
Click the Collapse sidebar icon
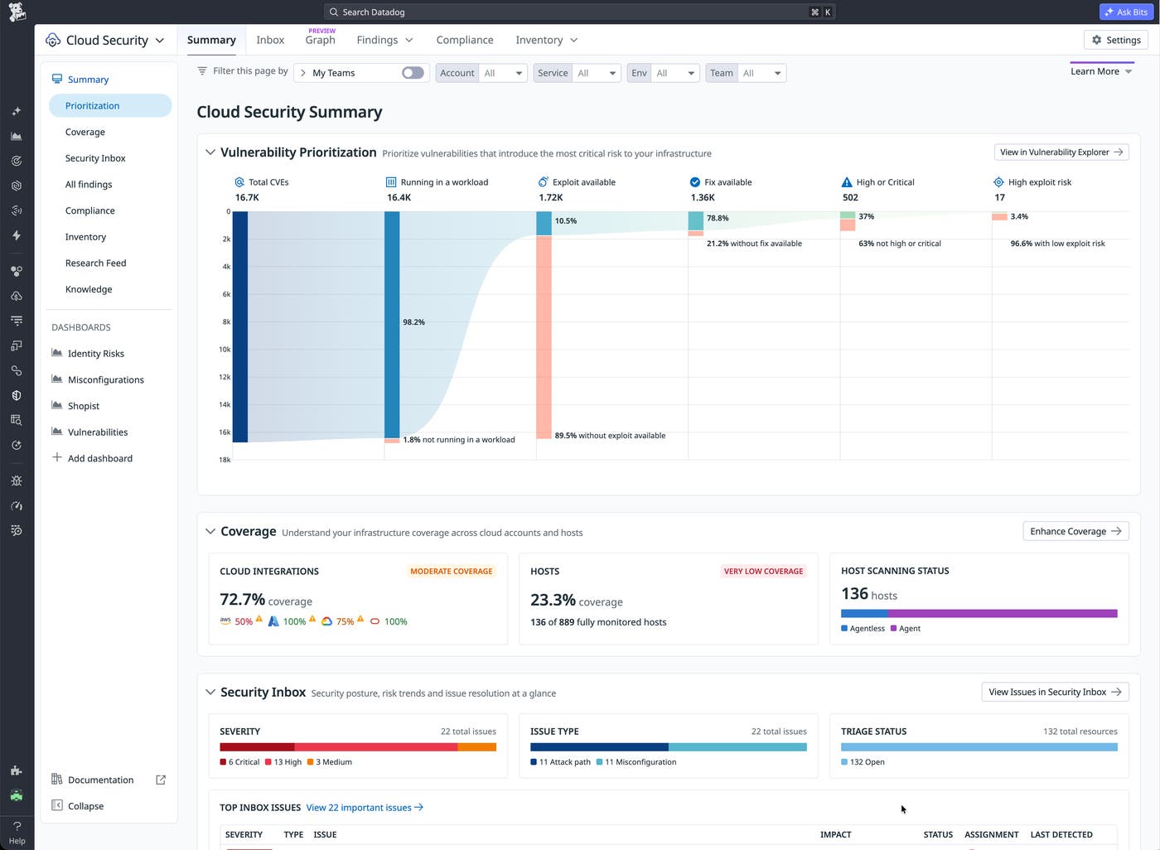pyautogui.click(x=57, y=805)
